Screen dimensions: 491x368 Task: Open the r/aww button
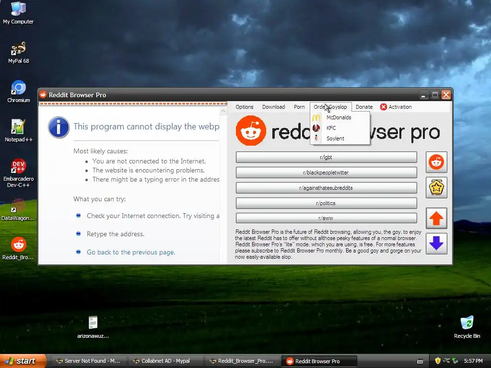coord(326,218)
